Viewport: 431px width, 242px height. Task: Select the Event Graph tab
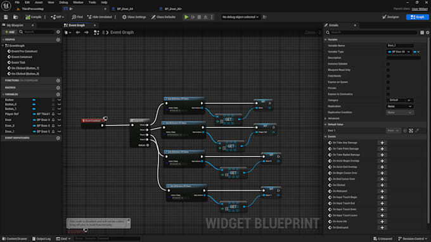(x=77, y=25)
